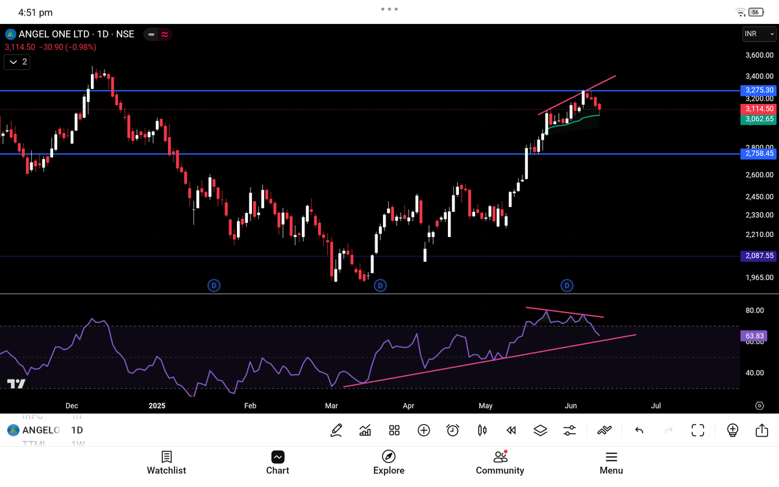The width and height of the screenshot is (779, 487).
Task: Tap the green 3,062.65 indicator value label
Action: pyautogui.click(x=758, y=119)
